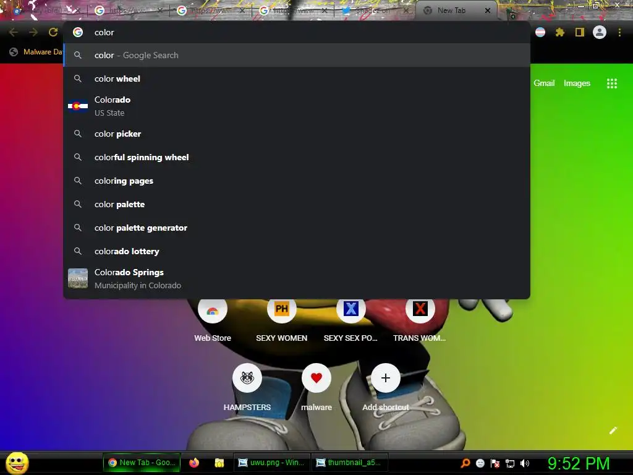Open the Gmail link
The image size is (633, 475).
click(x=544, y=83)
